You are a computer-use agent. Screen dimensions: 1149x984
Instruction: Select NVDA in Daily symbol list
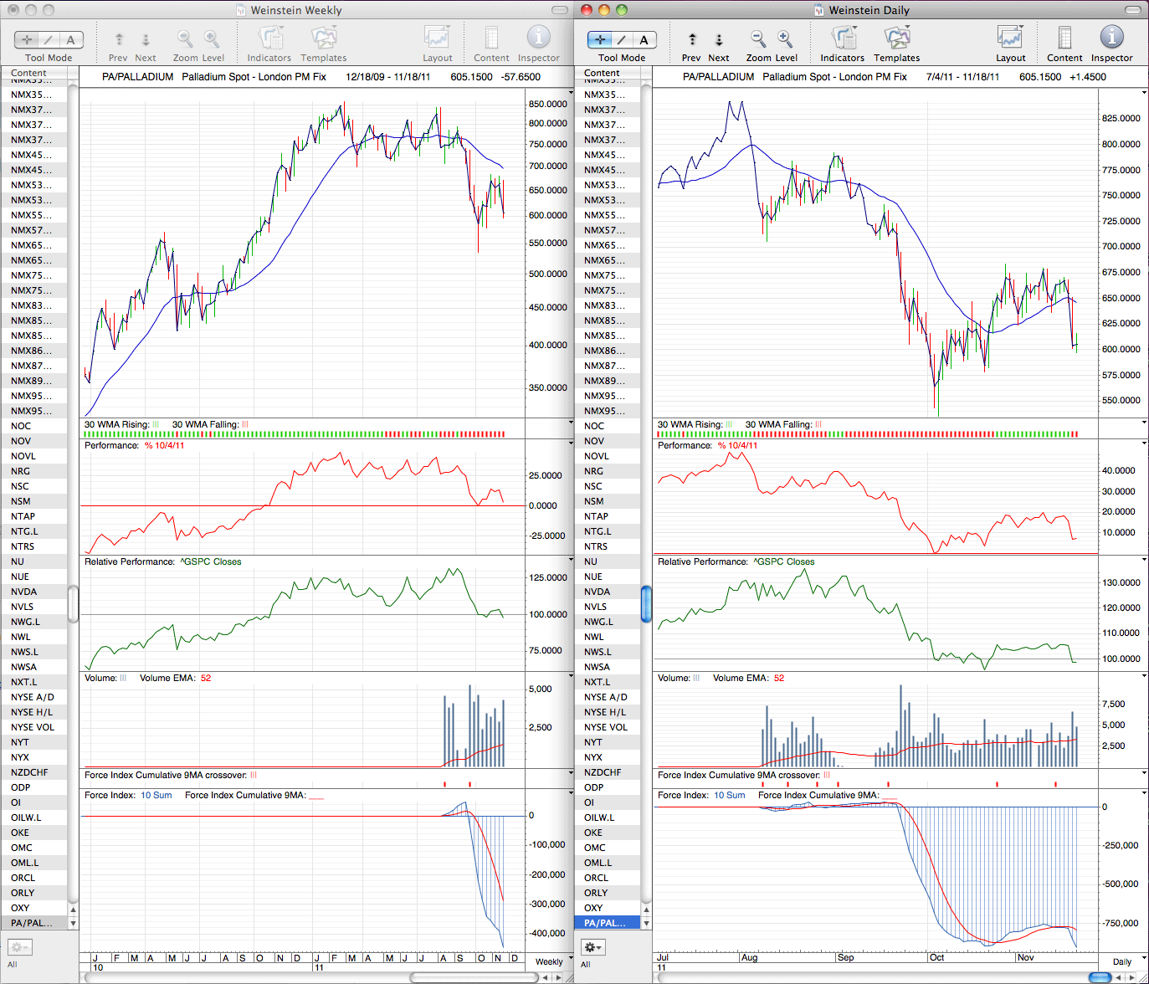point(608,592)
